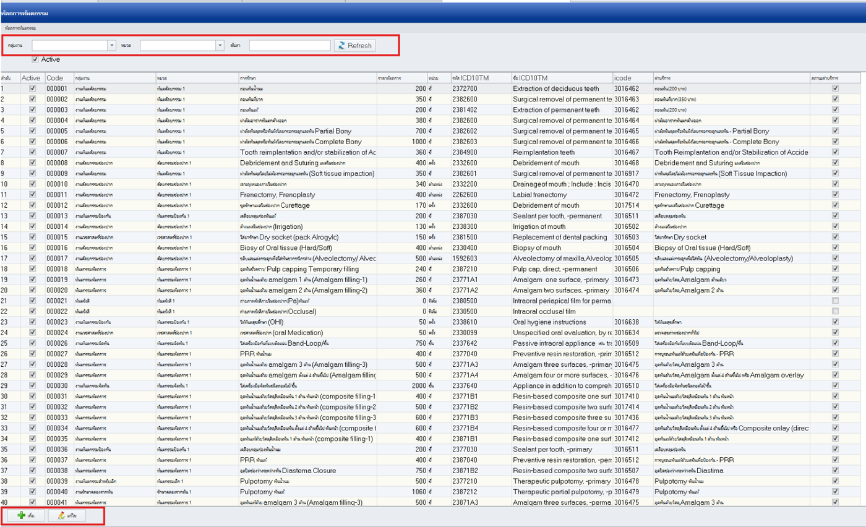Open the first filter dropdown before Refresh
This screenshot has width=866, height=527.
(x=112, y=46)
